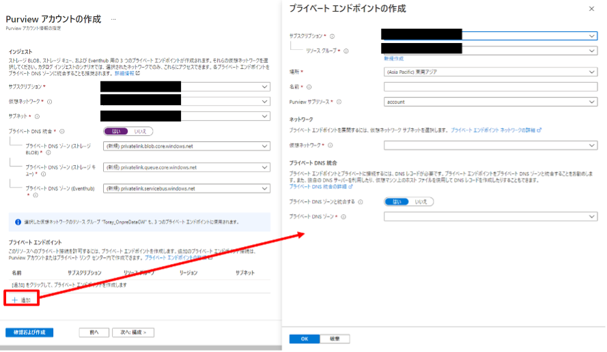Click リージョン column header in endpoint table
Screen dimensions: 607x352
(x=188, y=273)
